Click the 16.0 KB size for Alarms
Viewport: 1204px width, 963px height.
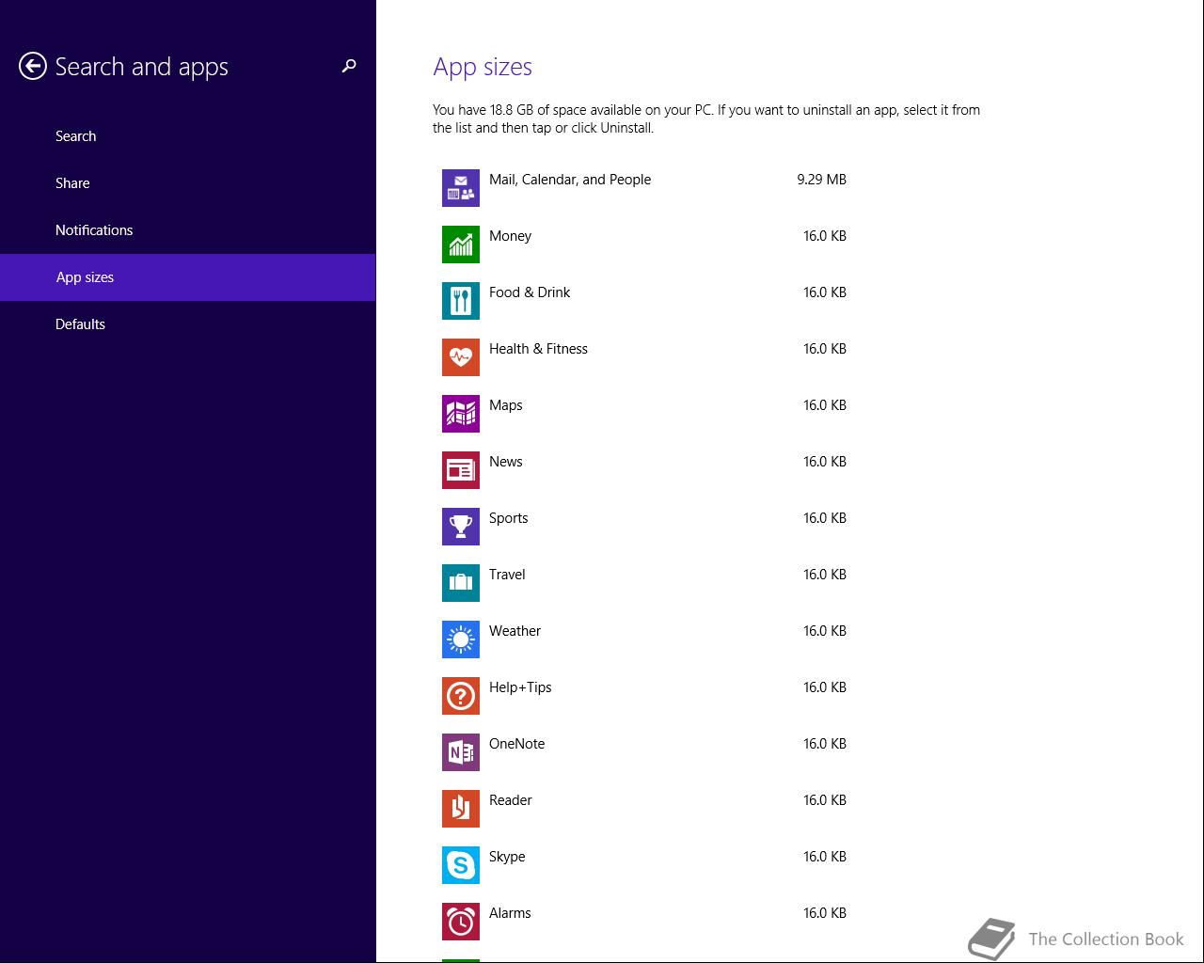[824, 913]
